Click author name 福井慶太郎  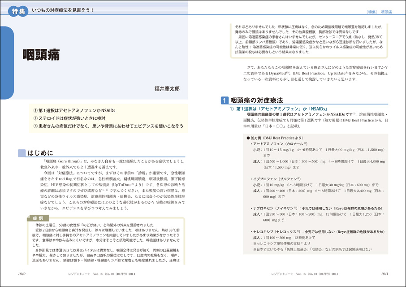[164, 88]
